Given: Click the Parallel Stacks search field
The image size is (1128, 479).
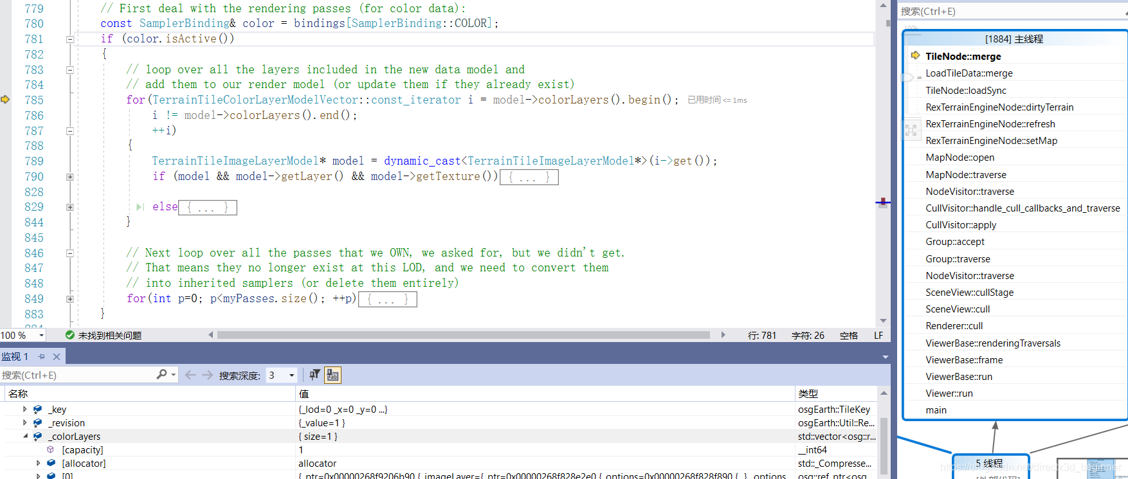Looking at the screenshot, I should tap(1012, 11).
